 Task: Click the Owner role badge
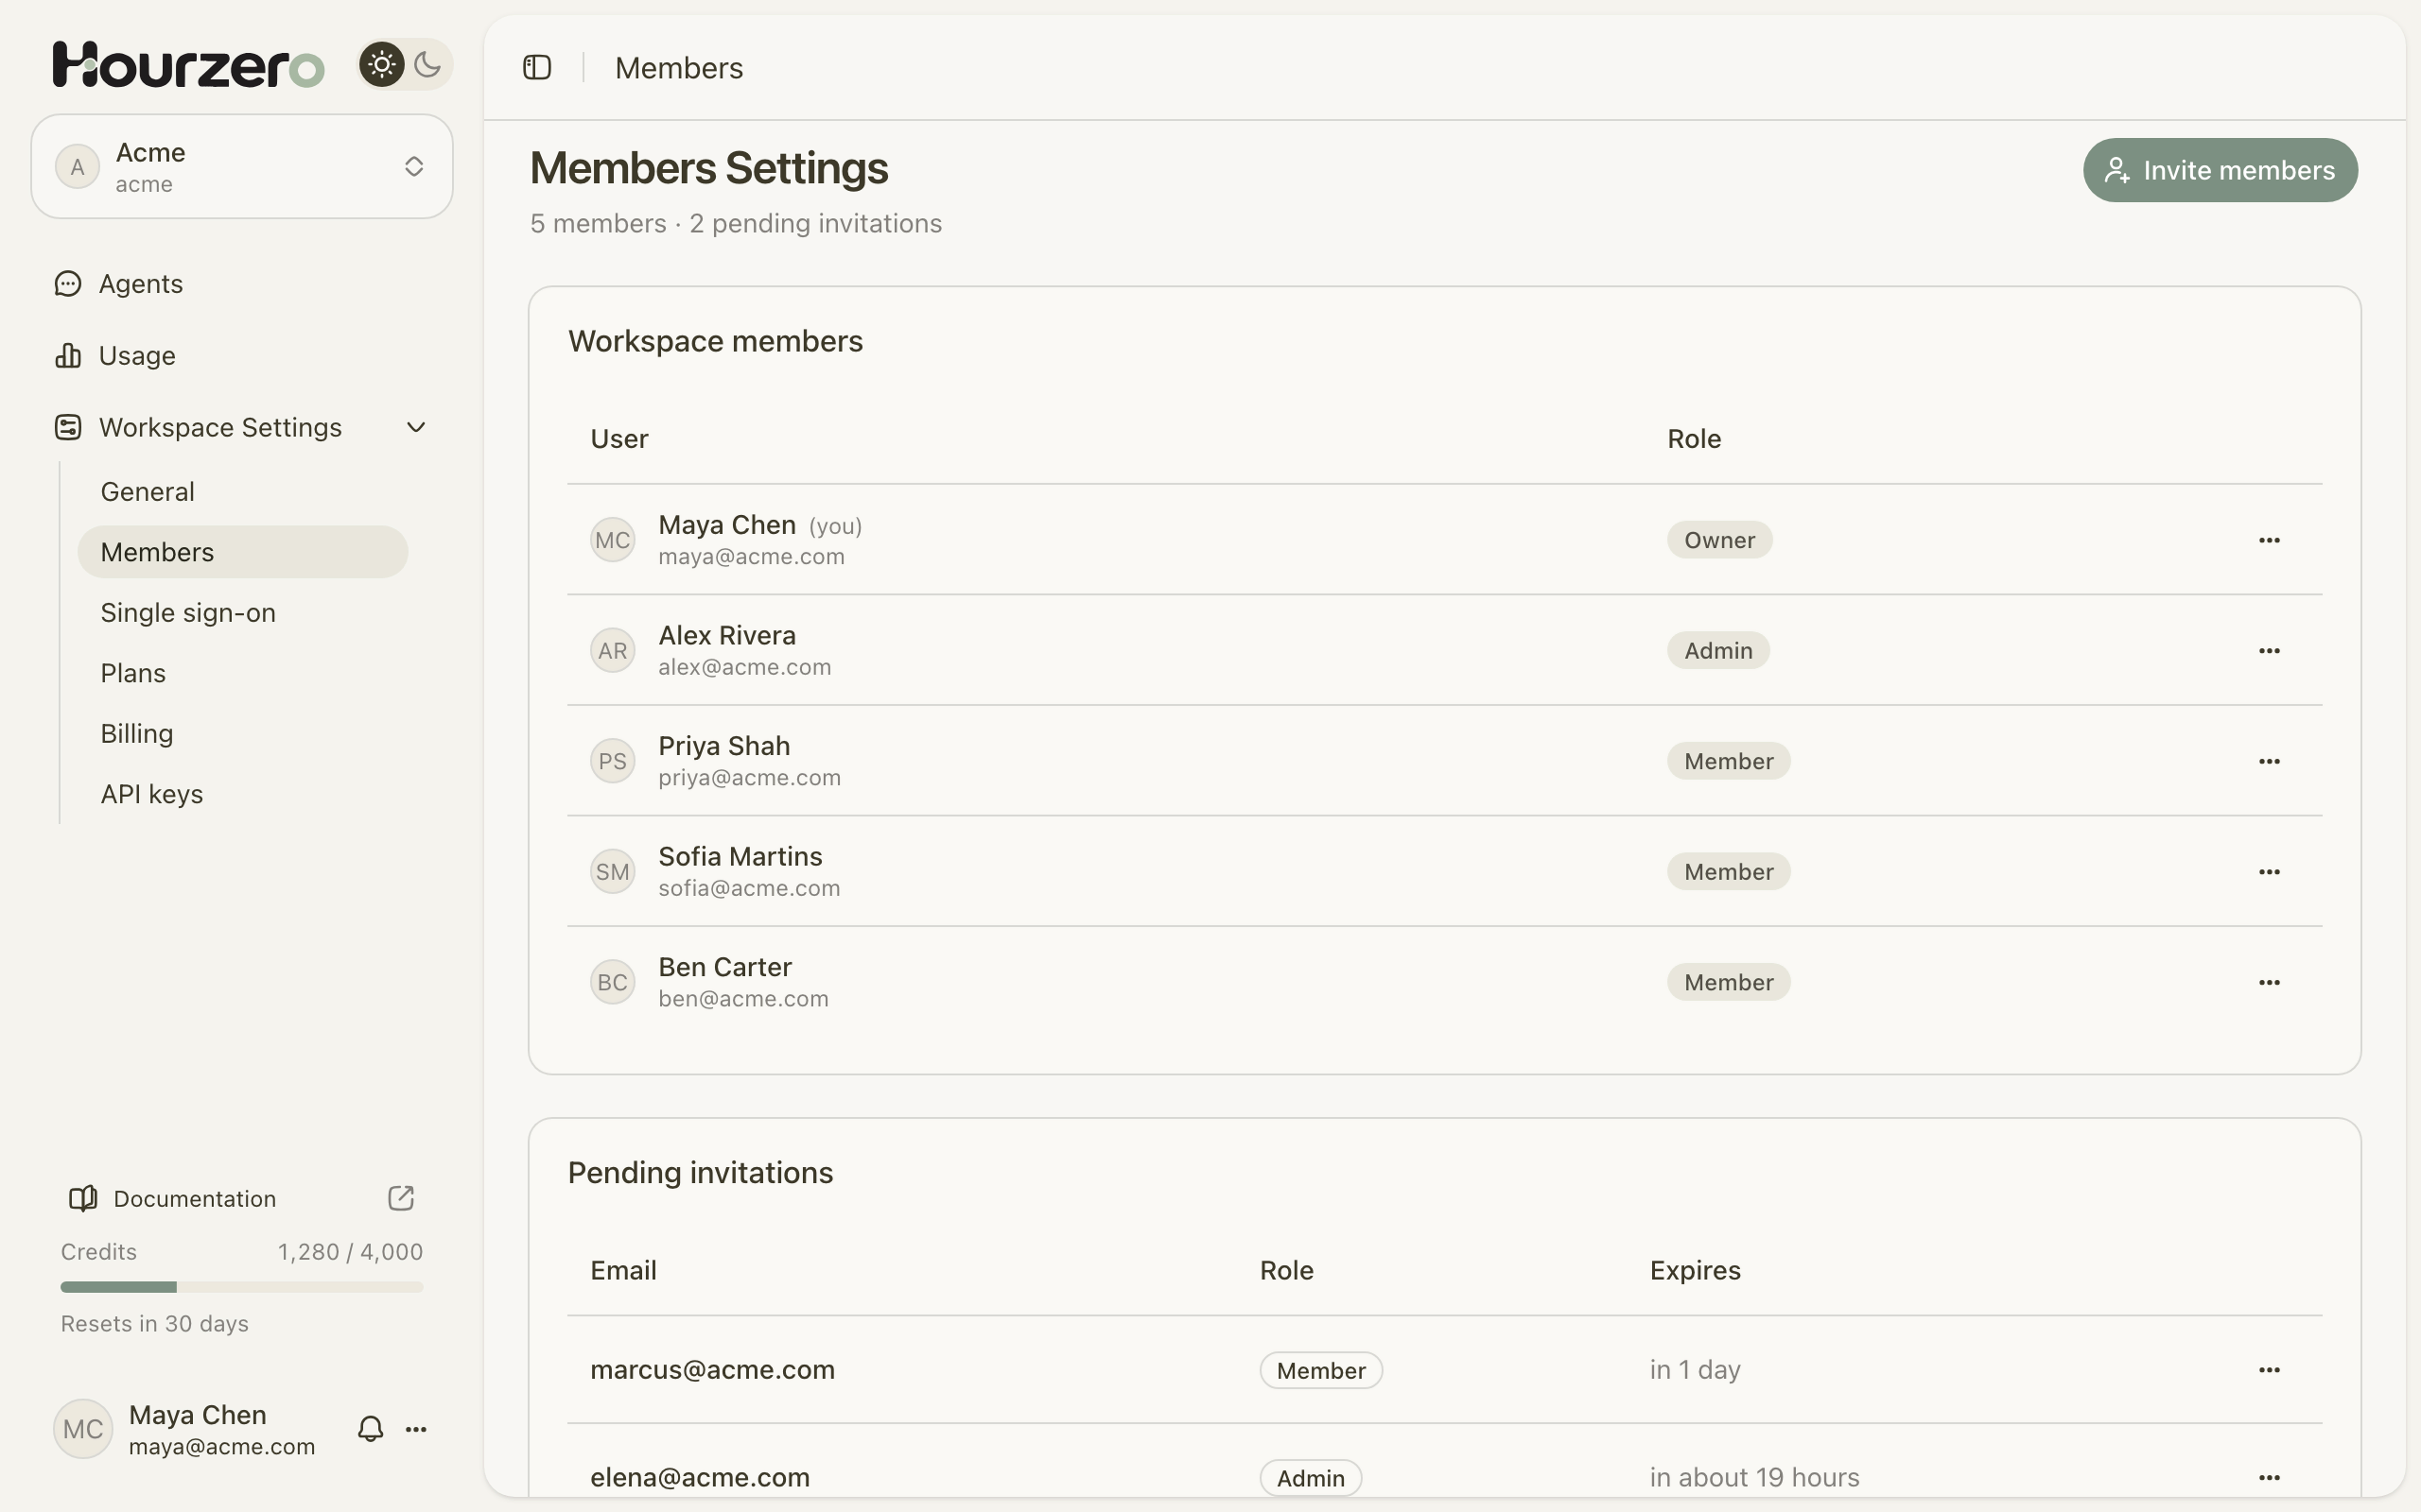click(x=1718, y=540)
